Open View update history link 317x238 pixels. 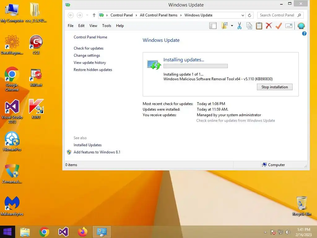(89, 63)
